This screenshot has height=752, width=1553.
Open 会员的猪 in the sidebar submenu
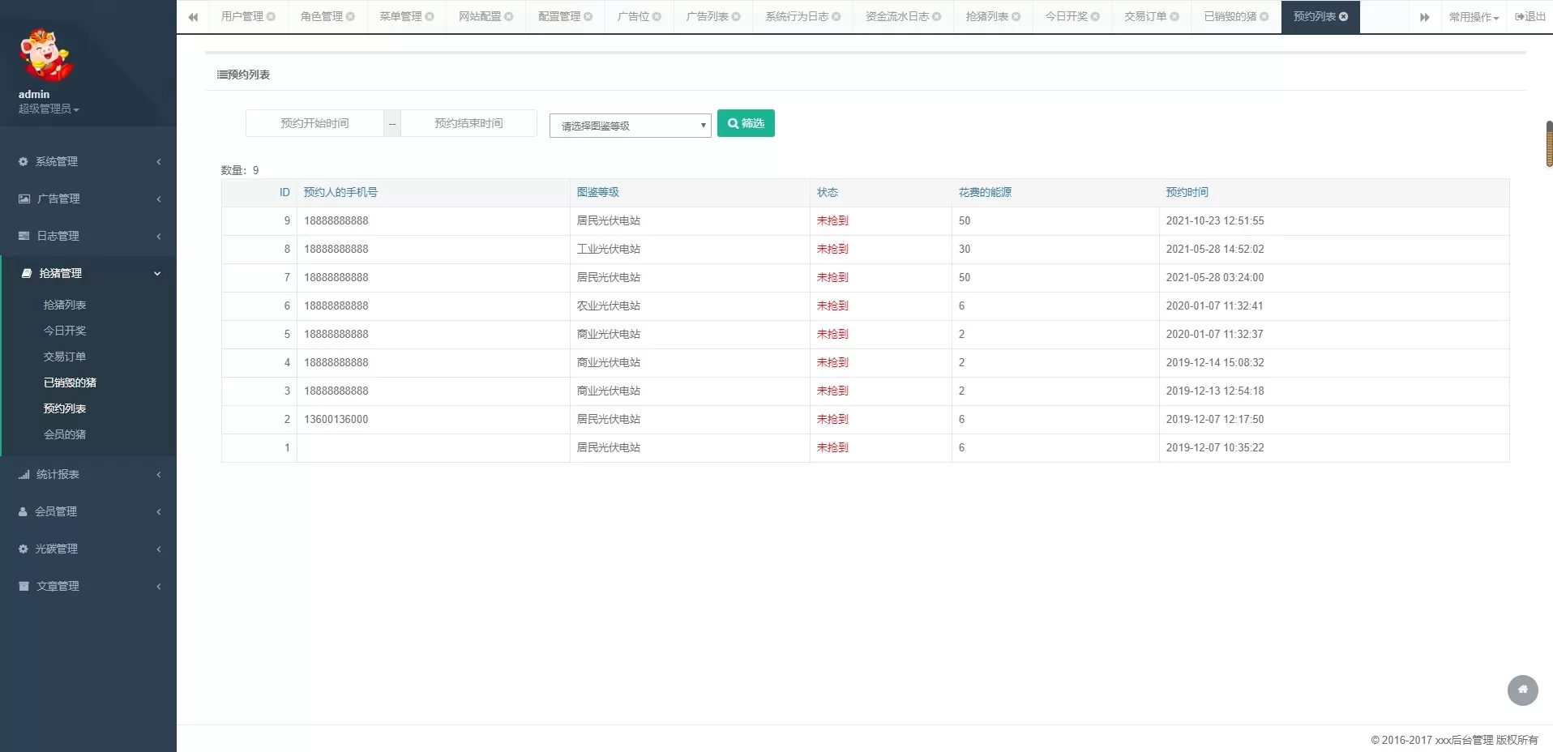[65, 434]
